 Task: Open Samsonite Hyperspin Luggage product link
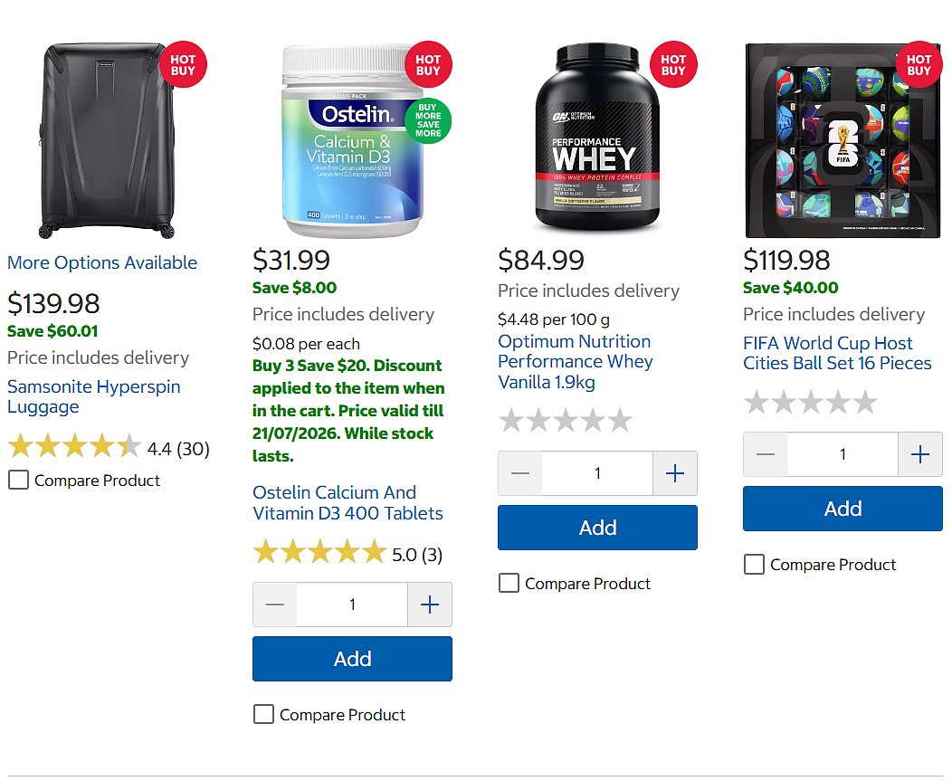(x=93, y=396)
